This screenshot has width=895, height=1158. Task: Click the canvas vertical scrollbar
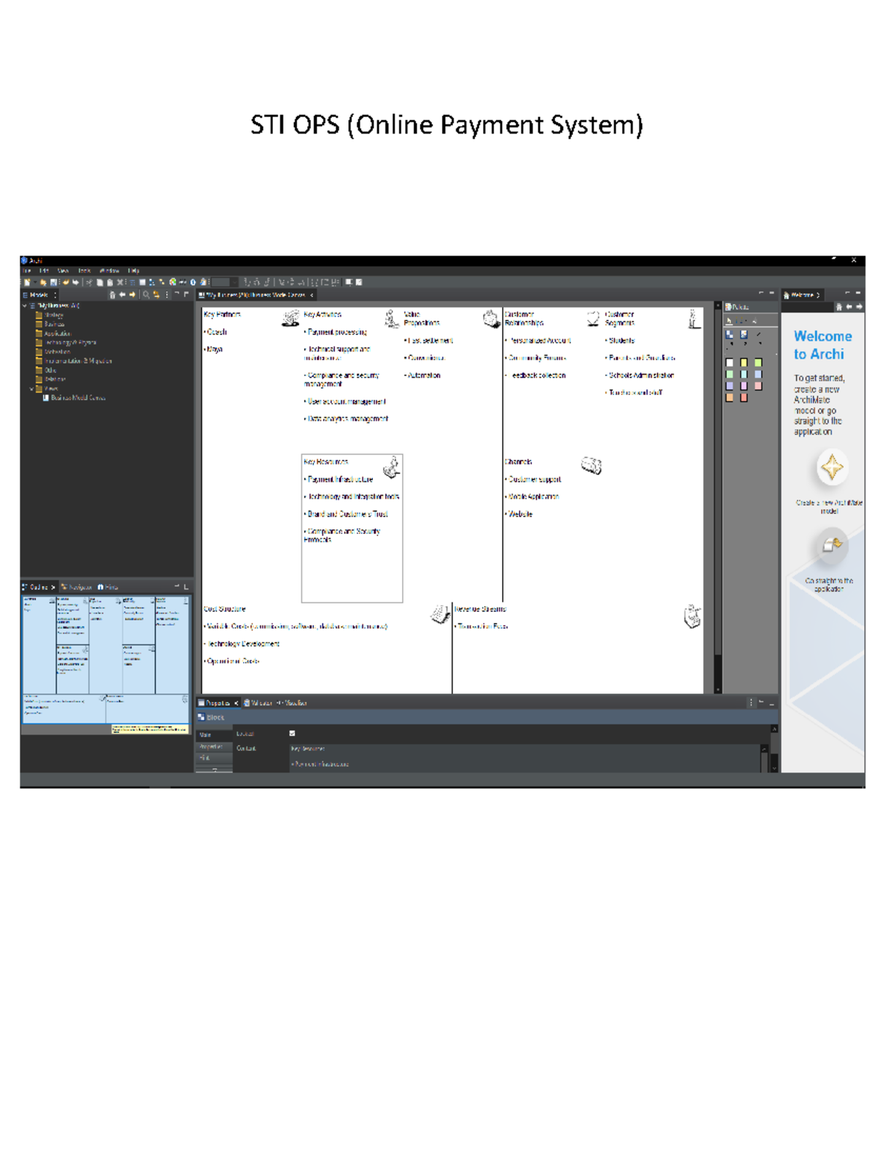(718, 498)
